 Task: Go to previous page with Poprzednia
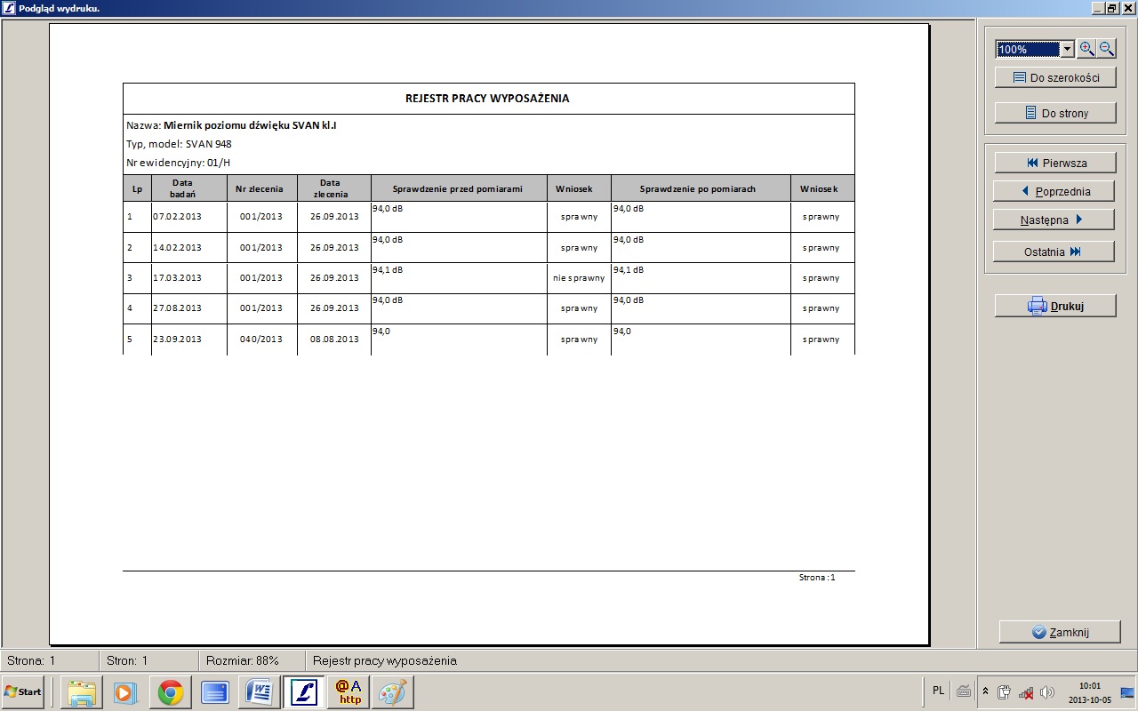(1054, 191)
